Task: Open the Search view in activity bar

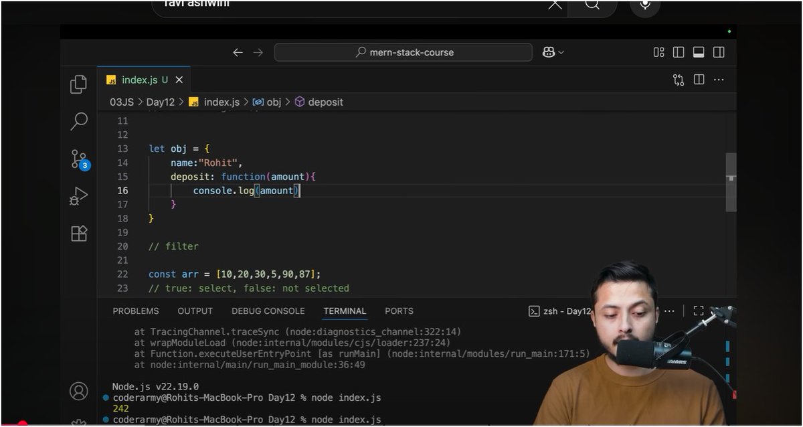Action: (x=79, y=121)
